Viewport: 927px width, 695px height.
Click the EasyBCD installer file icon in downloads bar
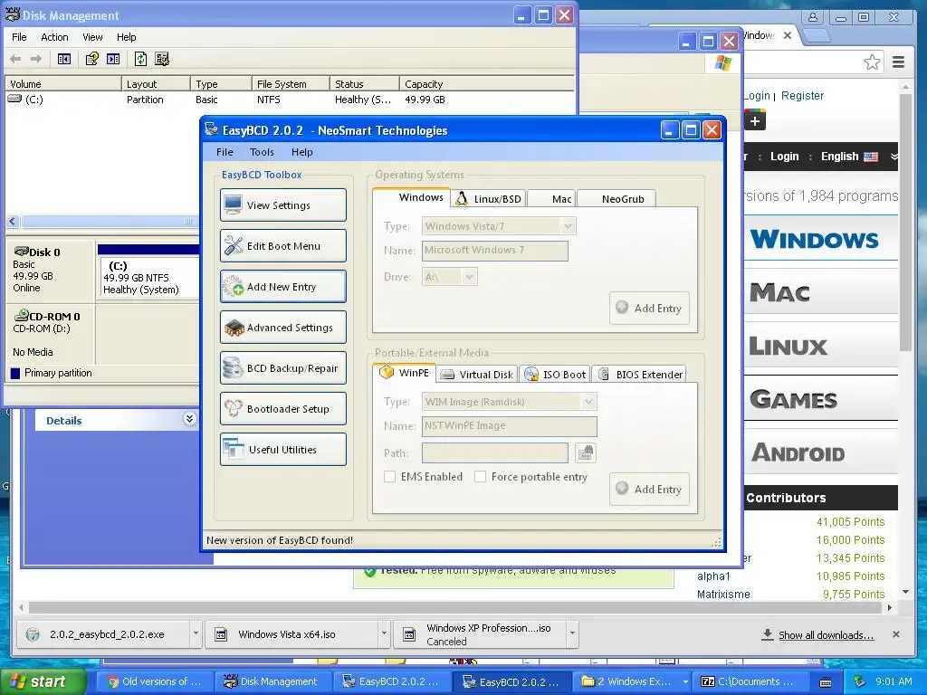point(33,634)
